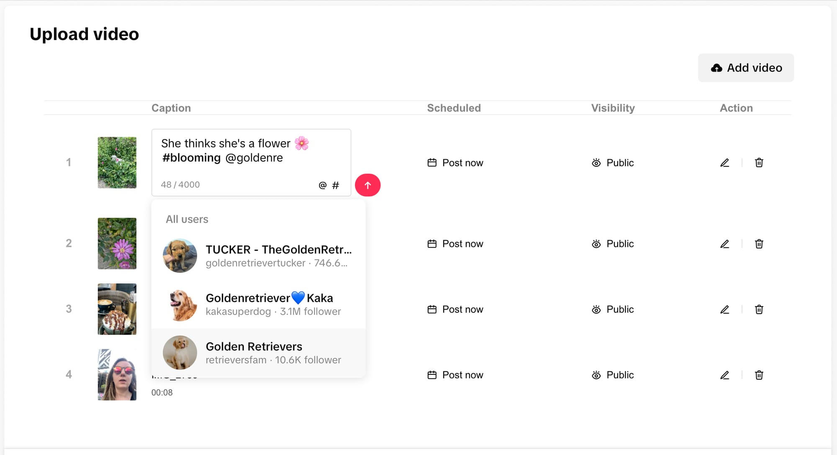Add hashtag using the # icon
Image resolution: width=837 pixels, height=455 pixels.
[x=336, y=185]
